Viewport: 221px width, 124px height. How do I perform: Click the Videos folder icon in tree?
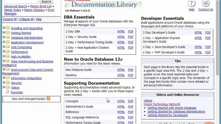(8, 87)
